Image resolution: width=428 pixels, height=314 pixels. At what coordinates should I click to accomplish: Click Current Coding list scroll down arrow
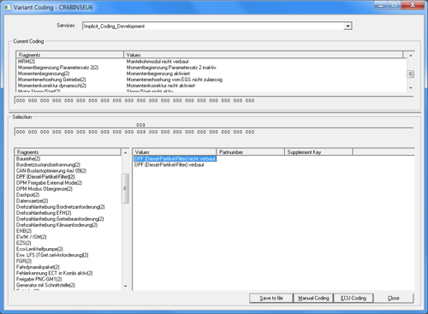[411, 88]
